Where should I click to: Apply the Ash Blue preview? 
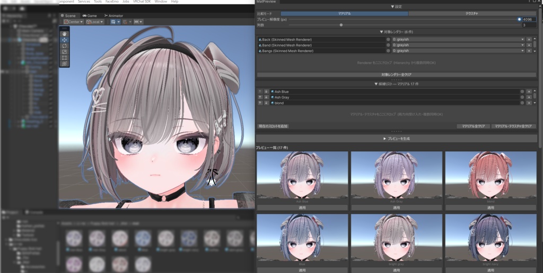302,208
